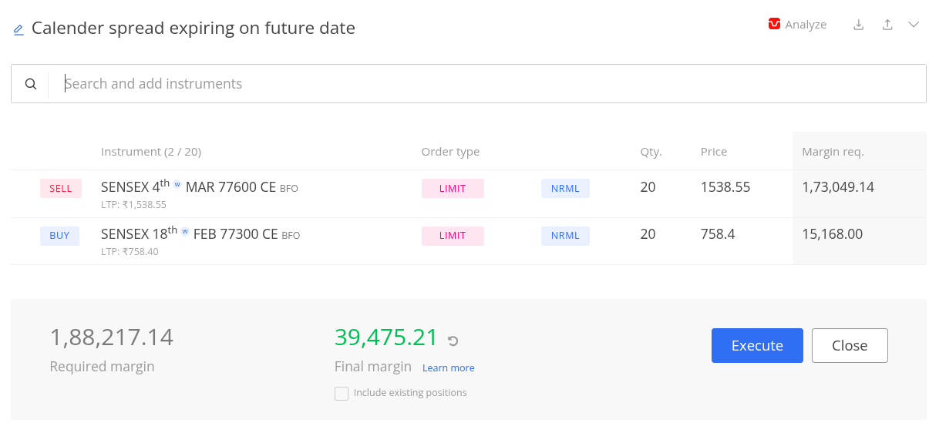This screenshot has height=443, width=929.
Task: Edit basket name with pencil icon
Action: pos(19,30)
